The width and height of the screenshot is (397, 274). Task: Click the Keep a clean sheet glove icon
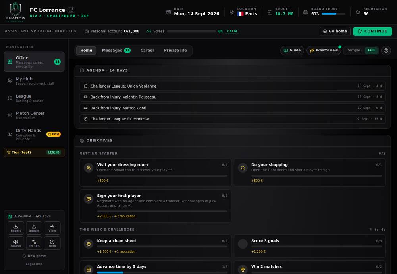click(89, 244)
